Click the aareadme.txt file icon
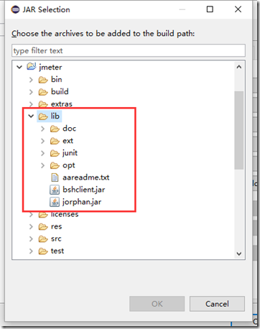This screenshot has width=260, height=329. click(55, 177)
